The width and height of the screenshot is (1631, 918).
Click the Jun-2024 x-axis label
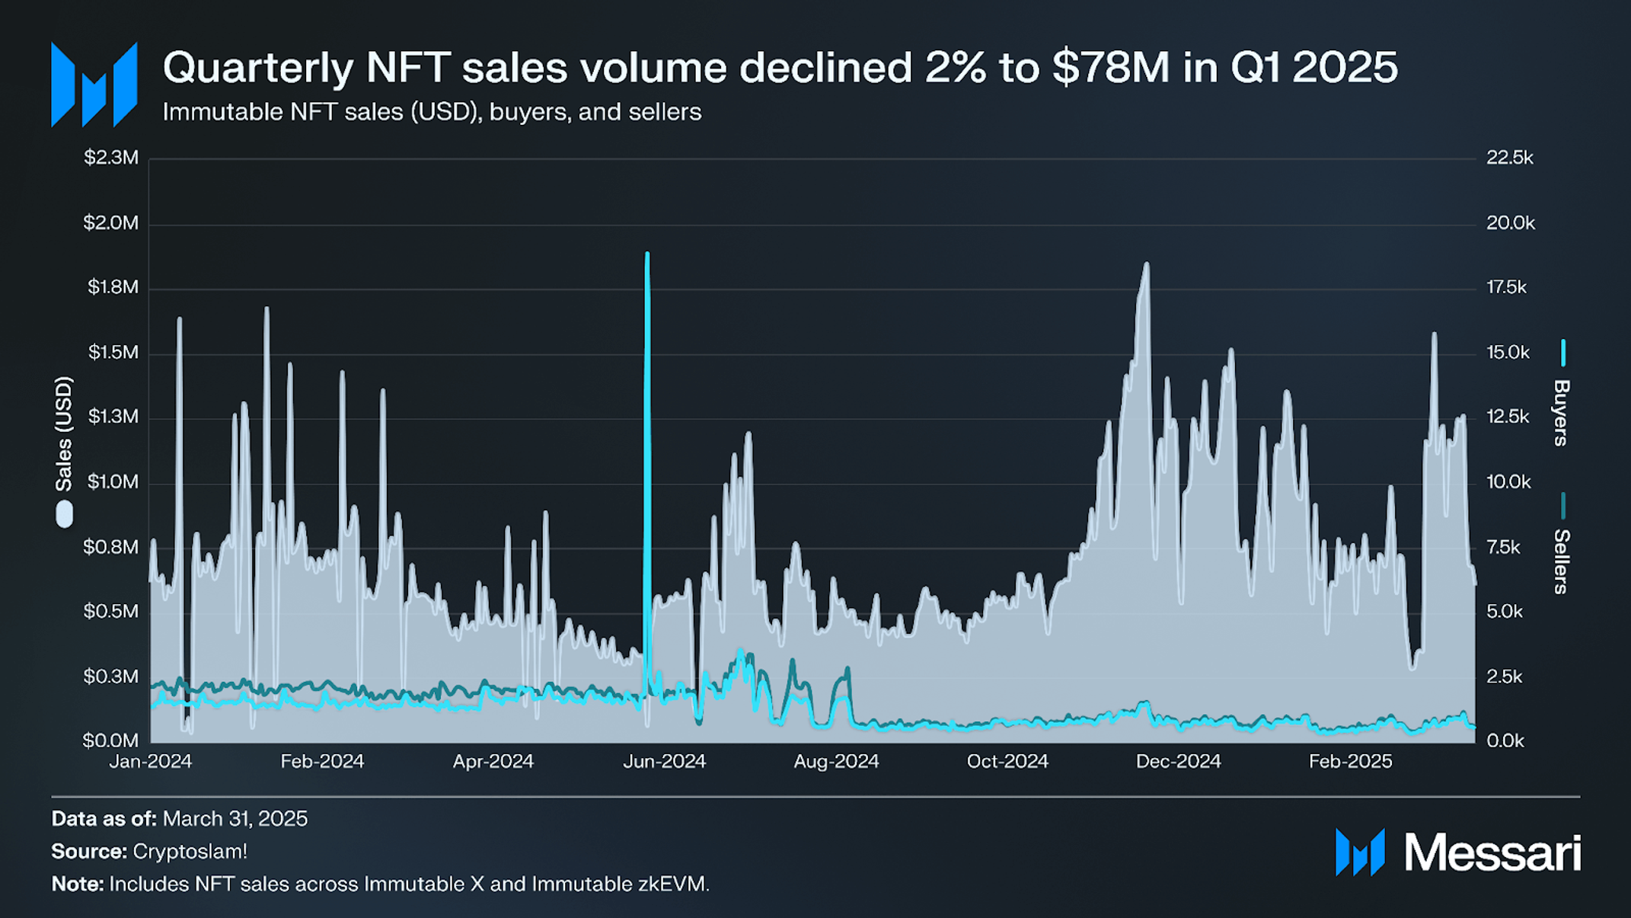664,761
